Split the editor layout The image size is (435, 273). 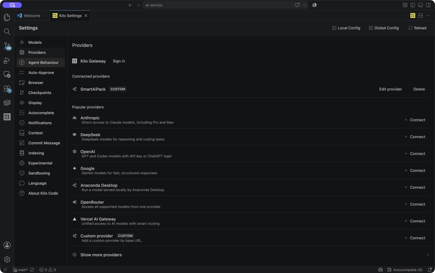[420, 16]
